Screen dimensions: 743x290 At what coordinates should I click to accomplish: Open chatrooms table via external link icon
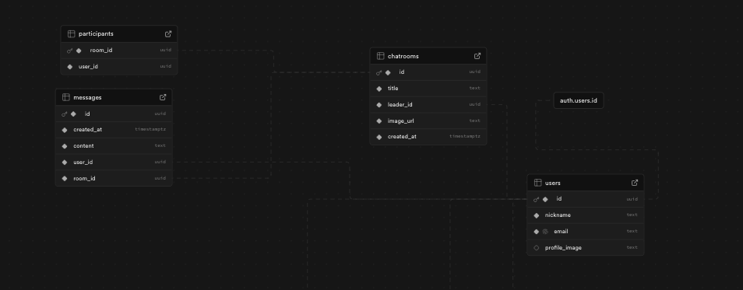coord(477,56)
